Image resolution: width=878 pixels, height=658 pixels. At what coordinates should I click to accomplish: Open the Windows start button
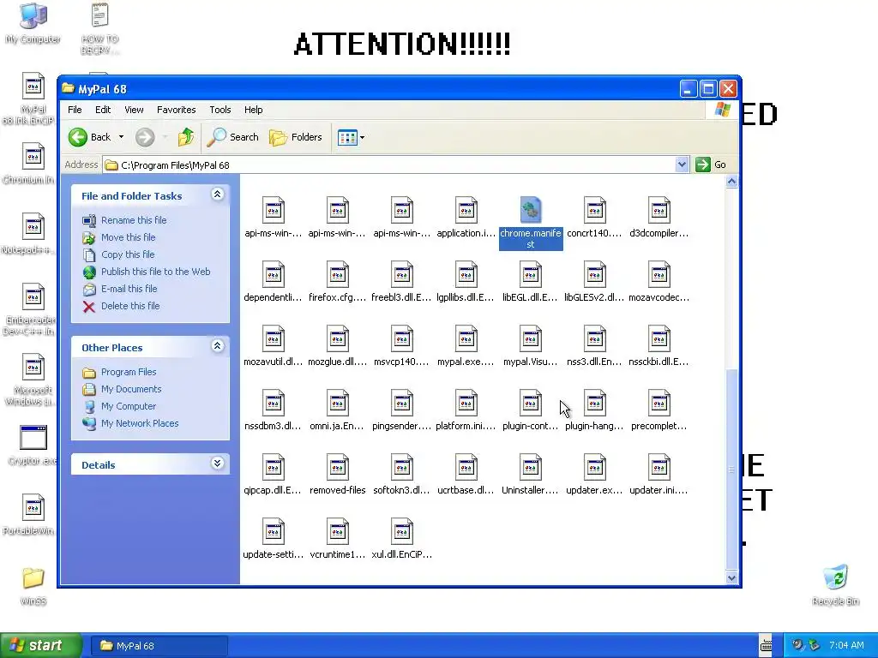coord(41,645)
